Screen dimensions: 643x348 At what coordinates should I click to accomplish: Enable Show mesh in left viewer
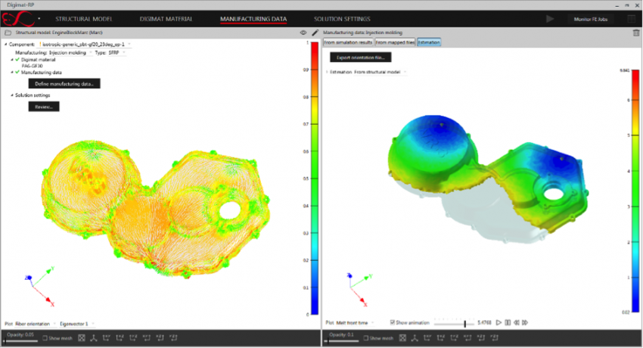[x=45, y=338]
